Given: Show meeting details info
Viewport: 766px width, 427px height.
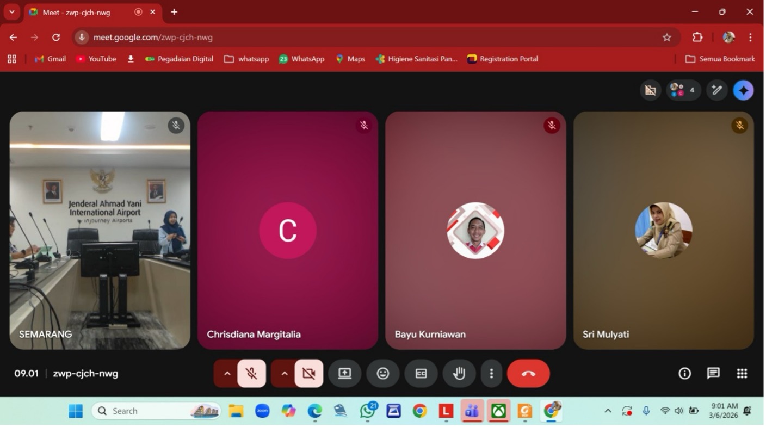Looking at the screenshot, I should (x=684, y=374).
